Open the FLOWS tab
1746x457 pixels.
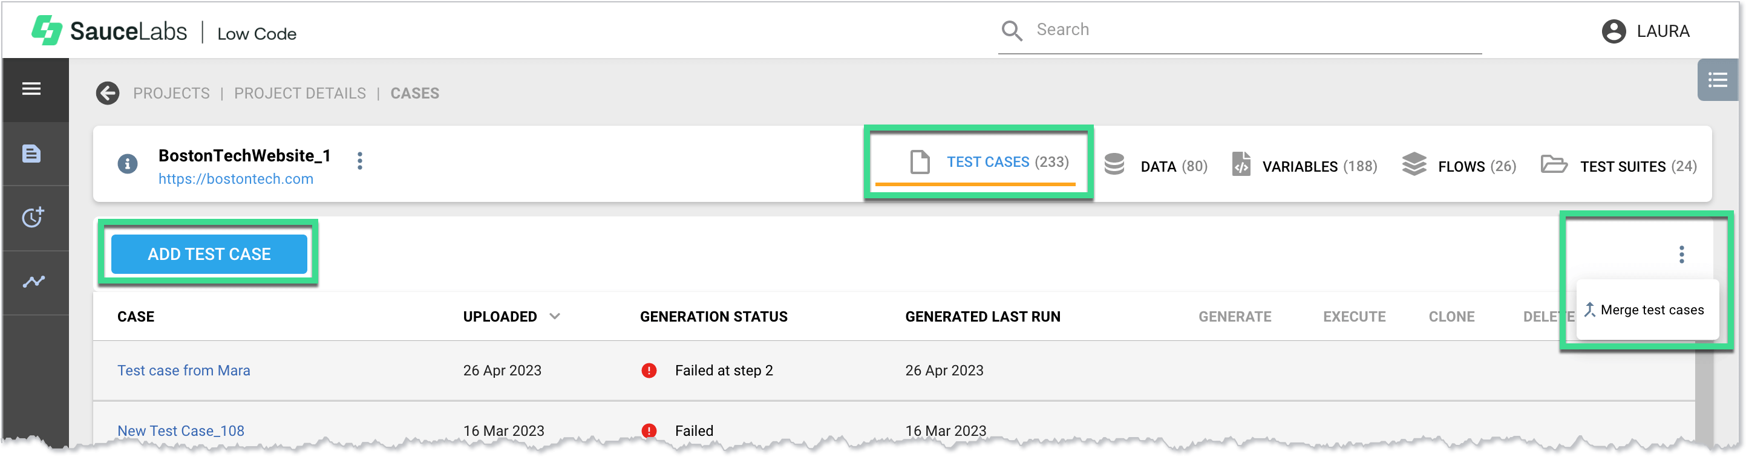click(x=1459, y=166)
